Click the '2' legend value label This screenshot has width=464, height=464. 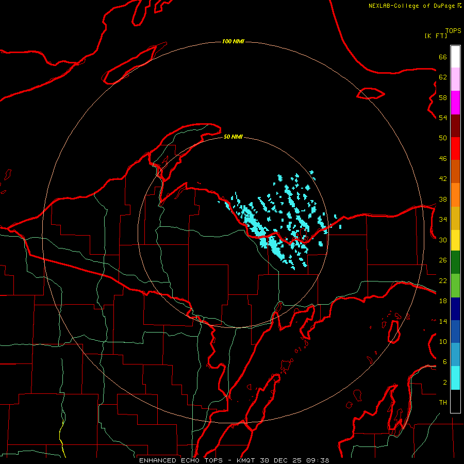pyautogui.click(x=445, y=383)
